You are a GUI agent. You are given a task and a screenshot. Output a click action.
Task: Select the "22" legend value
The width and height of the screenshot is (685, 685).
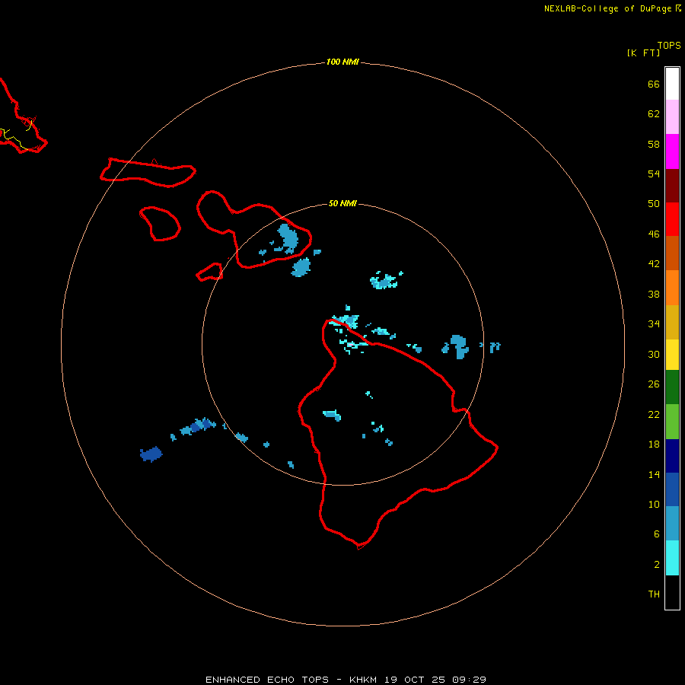pyautogui.click(x=654, y=414)
